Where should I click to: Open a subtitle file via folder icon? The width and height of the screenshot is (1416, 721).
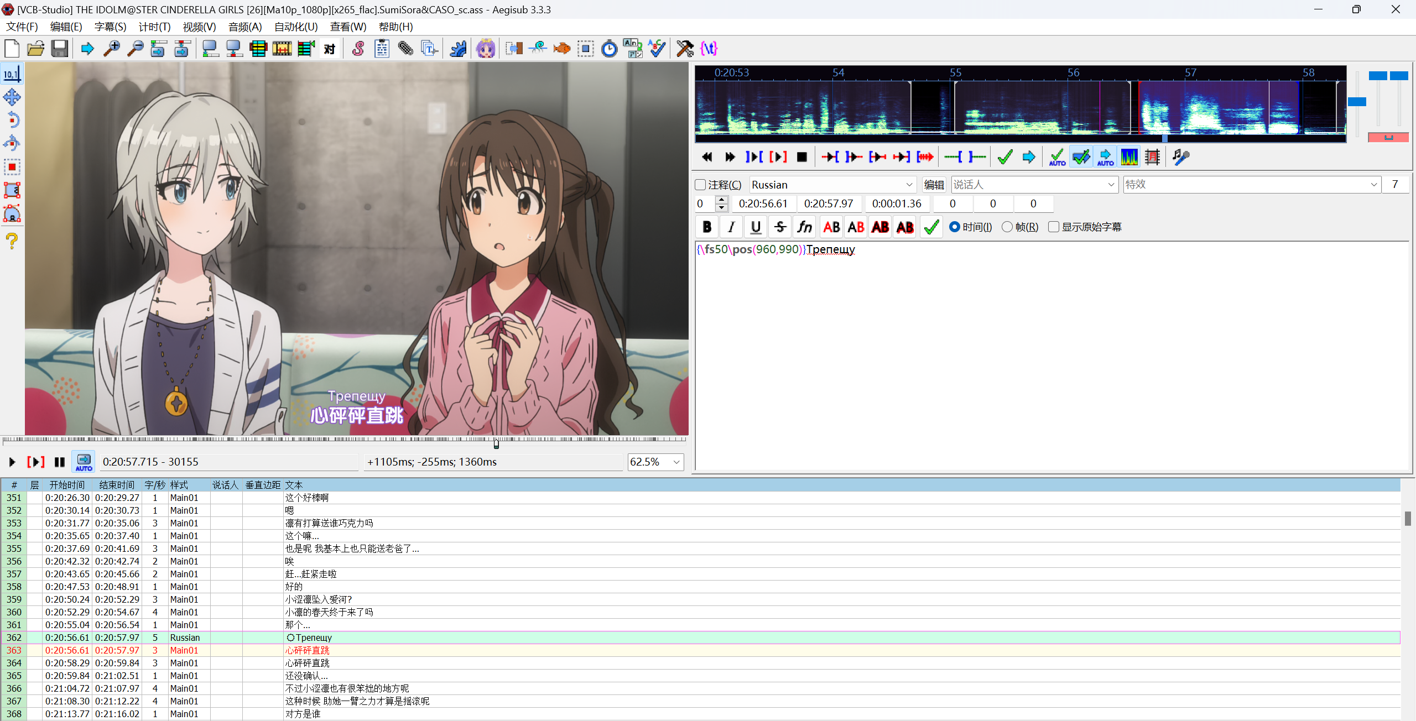coord(35,49)
